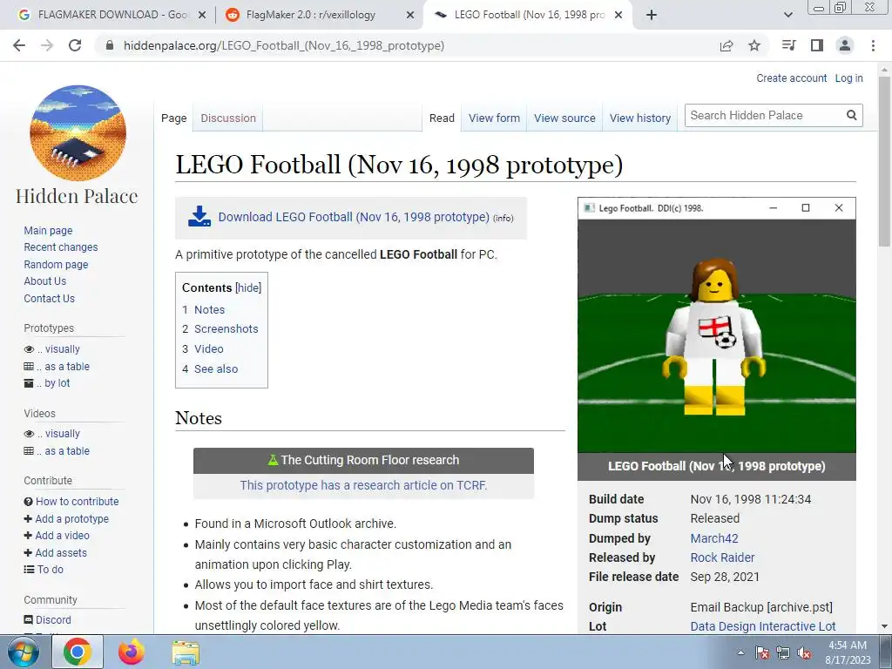Image resolution: width=892 pixels, height=669 pixels.
Task: Click the muted volume tray icon
Action: tap(804, 652)
